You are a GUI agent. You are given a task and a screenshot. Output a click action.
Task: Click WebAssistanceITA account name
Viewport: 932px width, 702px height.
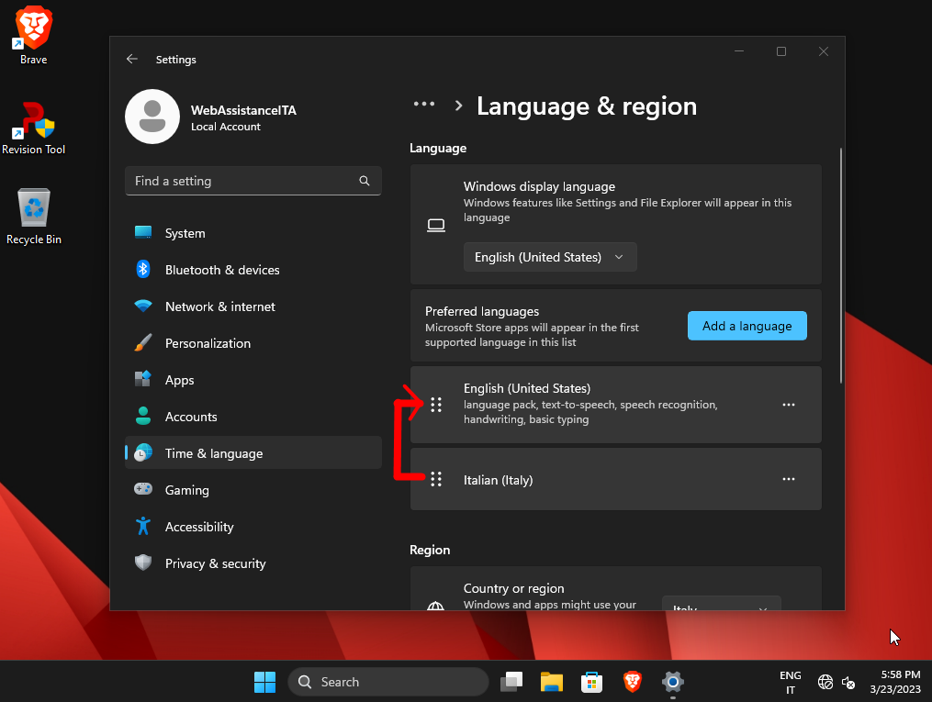click(243, 110)
